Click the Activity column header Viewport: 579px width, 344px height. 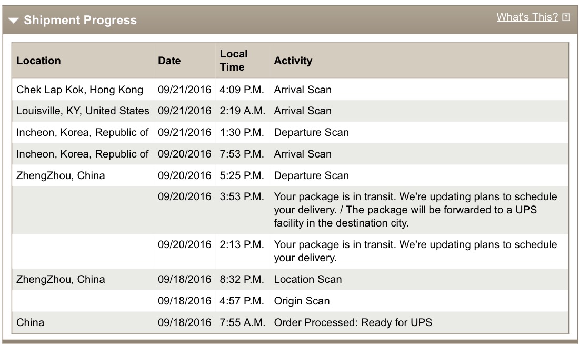pos(293,61)
